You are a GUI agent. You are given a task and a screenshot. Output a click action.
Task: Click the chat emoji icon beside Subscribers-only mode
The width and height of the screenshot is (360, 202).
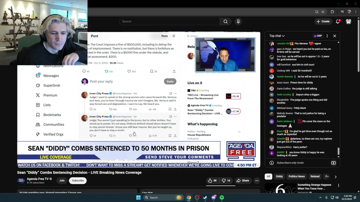pyautogui.click(x=334, y=163)
